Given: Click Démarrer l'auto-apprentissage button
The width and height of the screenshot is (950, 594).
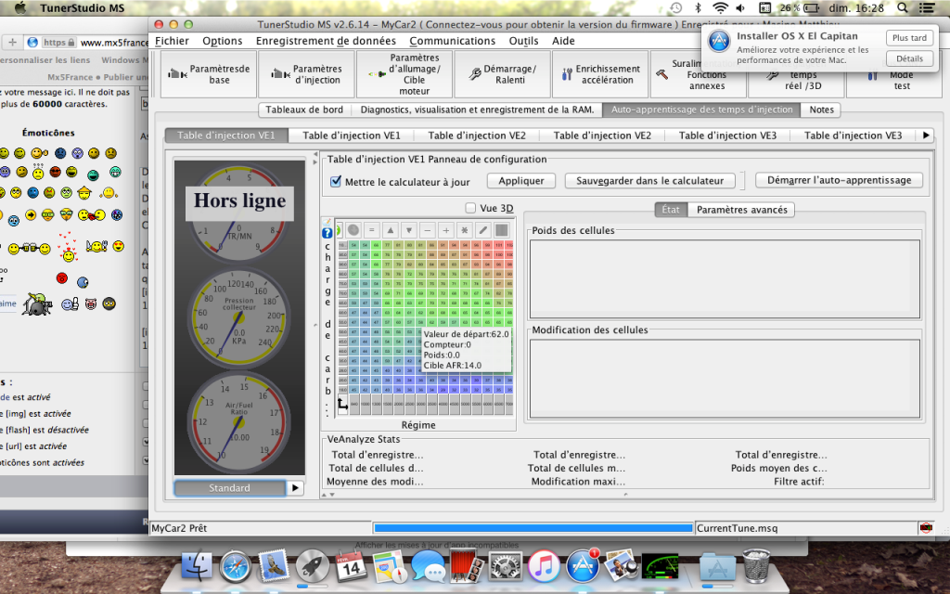Looking at the screenshot, I should [839, 180].
